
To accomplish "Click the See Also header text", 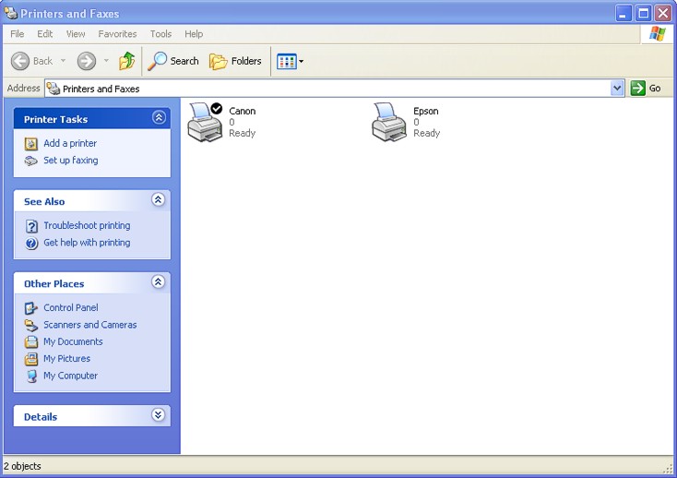I will pyautogui.click(x=44, y=202).
